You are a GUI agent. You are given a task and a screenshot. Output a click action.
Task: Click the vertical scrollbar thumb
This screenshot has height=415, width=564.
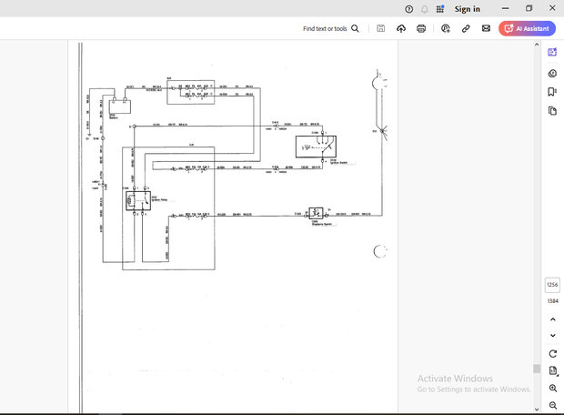click(x=537, y=369)
